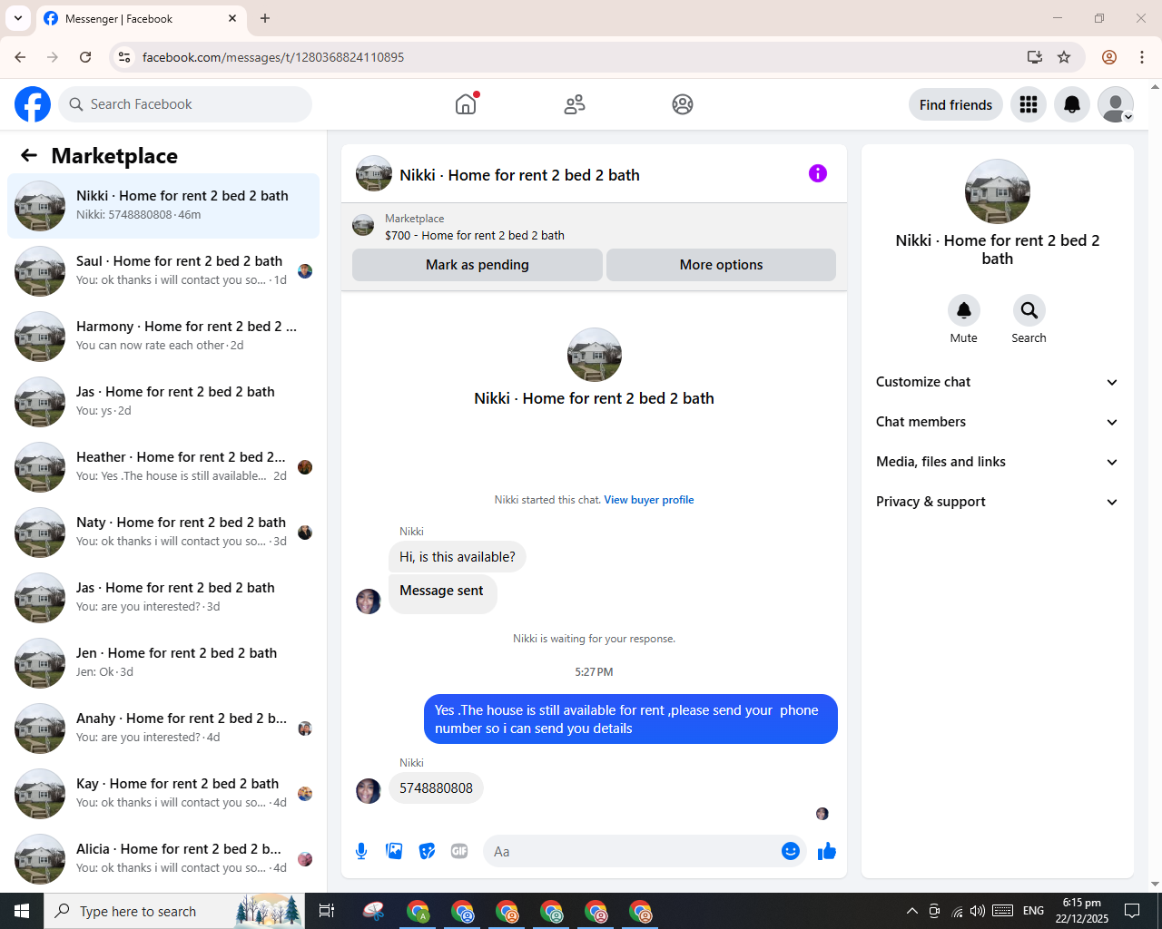Screen dimensions: 1162x929
Task: Click the message input box Aa
Action: 630,851
